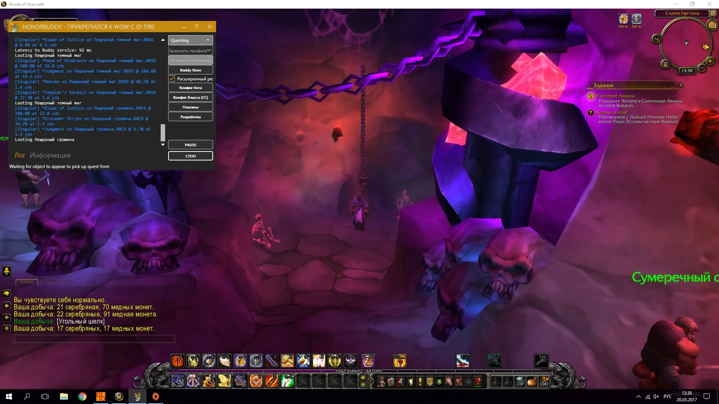Zoom out the minimap with minus button
719x404 pixels.
coord(702,68)
